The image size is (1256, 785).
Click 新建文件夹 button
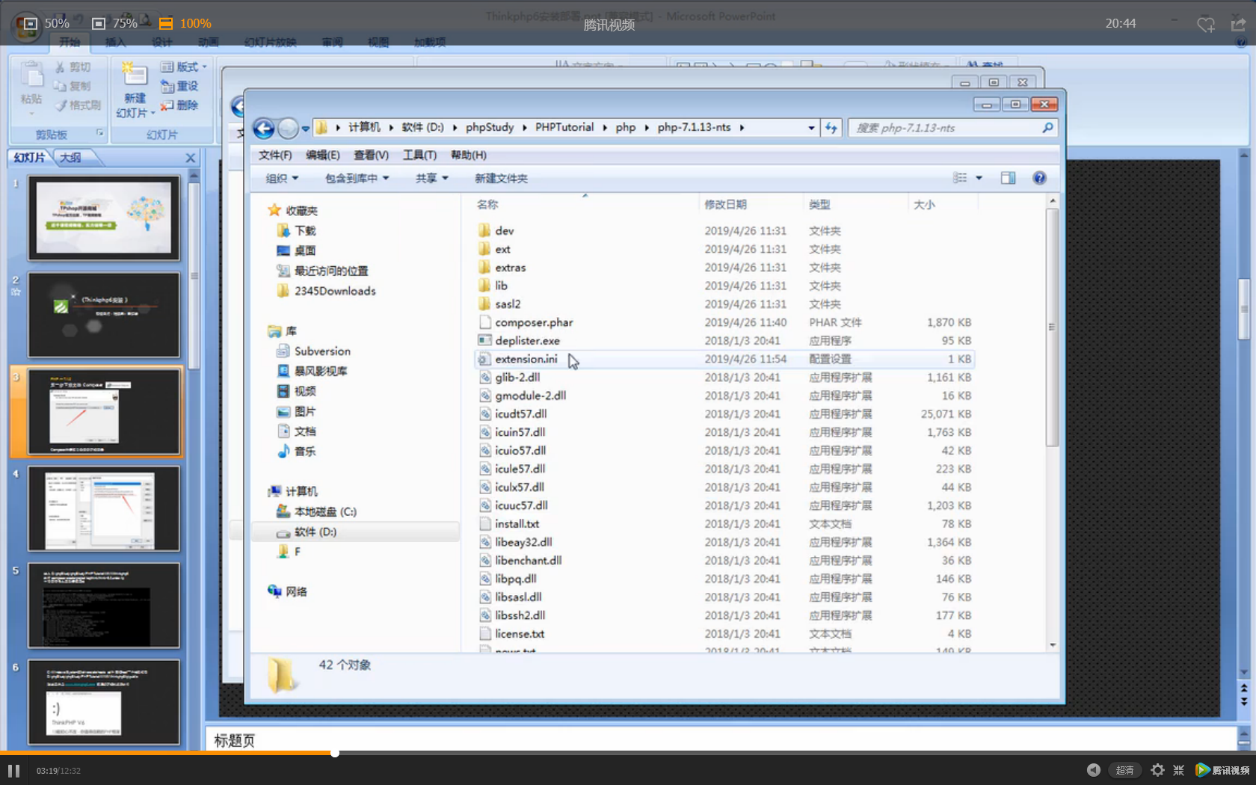(x=501, y=178)
